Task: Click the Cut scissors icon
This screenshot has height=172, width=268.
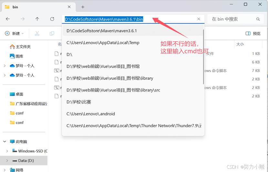Action: point(37,33)
